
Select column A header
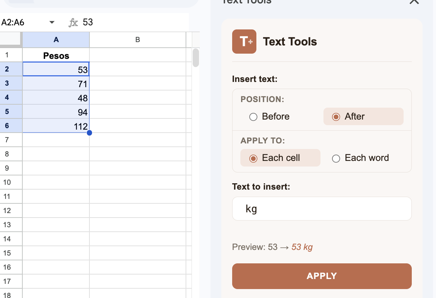[x=56, y=39]
